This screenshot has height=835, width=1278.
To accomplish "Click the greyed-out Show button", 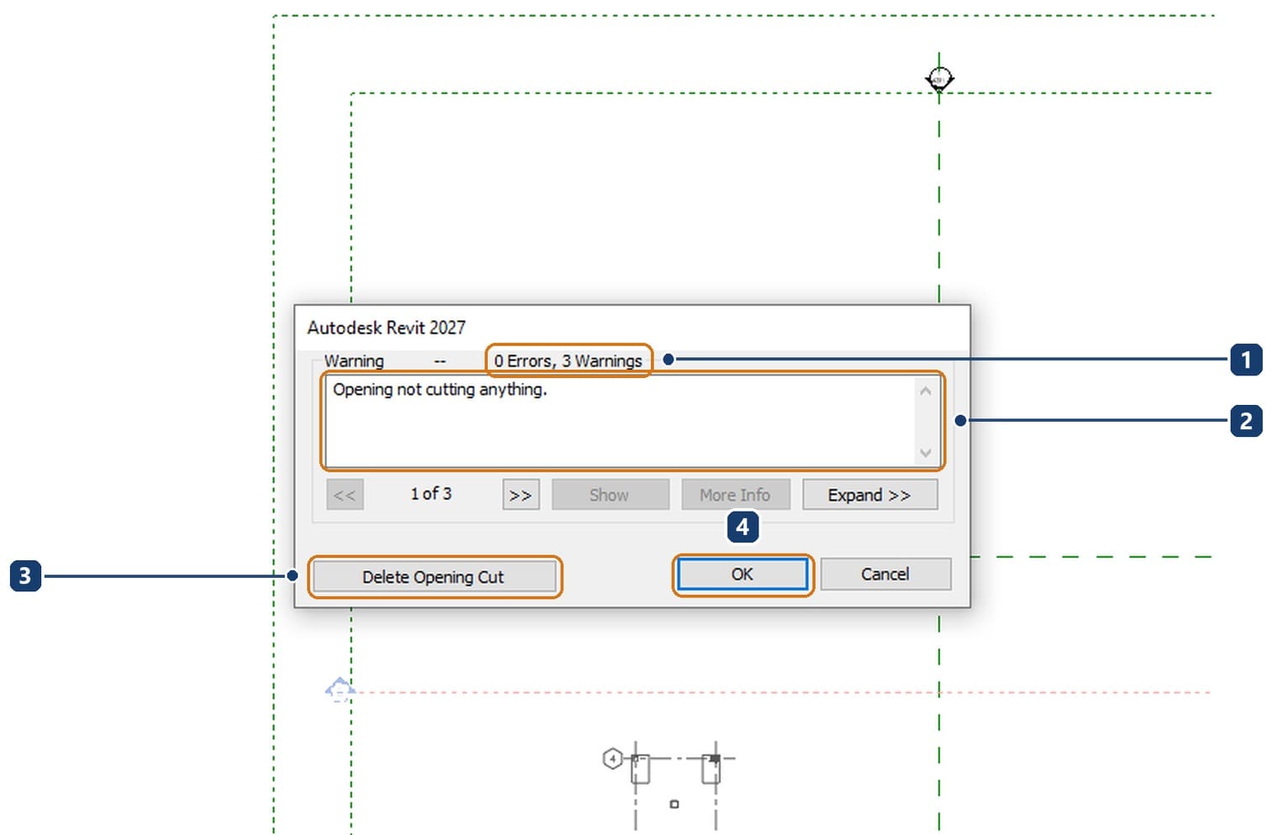I will pyautogui.click(x=610, y=495).
